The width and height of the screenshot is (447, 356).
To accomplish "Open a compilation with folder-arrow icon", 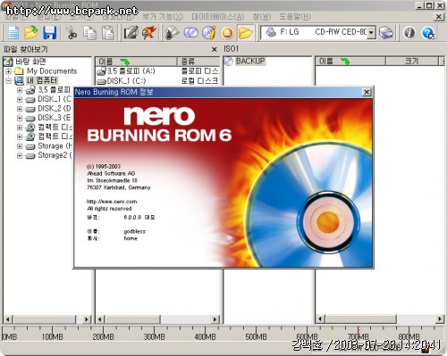I will pos(31,32).
